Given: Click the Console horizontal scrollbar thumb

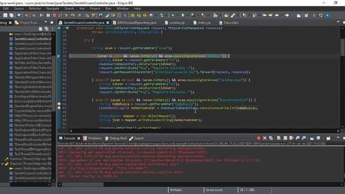Looking at the screenshot, I should click(x=82, y=184).
